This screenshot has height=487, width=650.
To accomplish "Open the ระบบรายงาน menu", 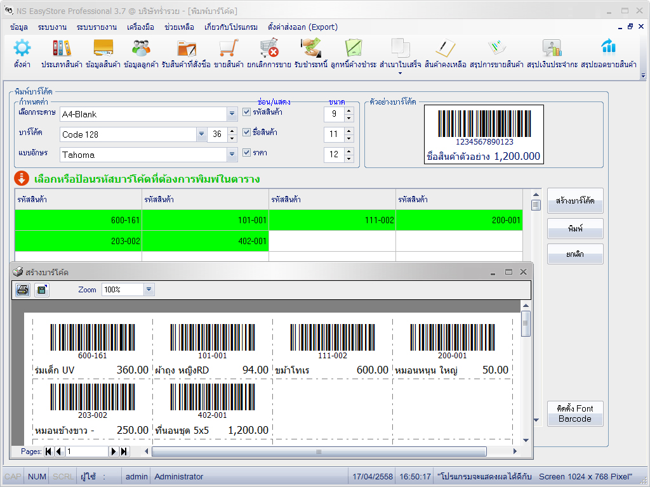I will tap(96, 27).
